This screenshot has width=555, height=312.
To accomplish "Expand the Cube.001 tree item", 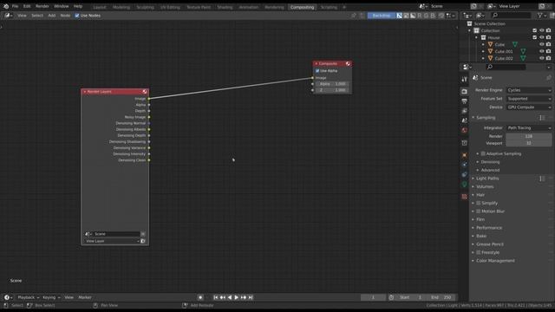I will (x=484, y=51).
